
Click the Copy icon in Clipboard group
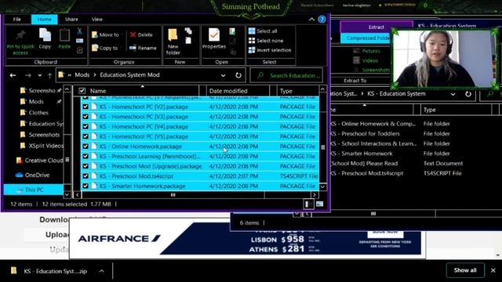(45, 35)
